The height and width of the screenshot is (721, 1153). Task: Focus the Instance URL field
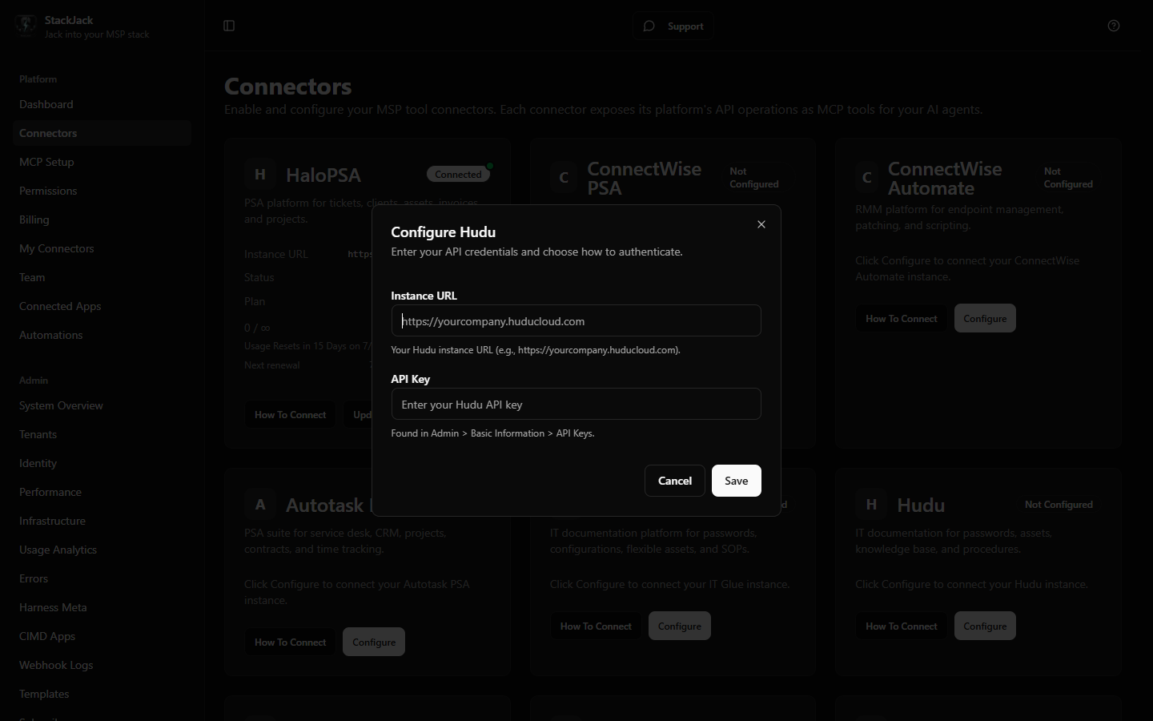[576, 320]
